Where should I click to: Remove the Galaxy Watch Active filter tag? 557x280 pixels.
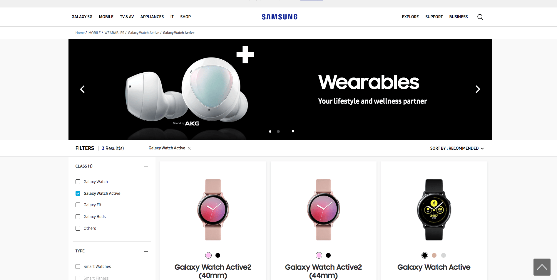click(x=189, y=148)
